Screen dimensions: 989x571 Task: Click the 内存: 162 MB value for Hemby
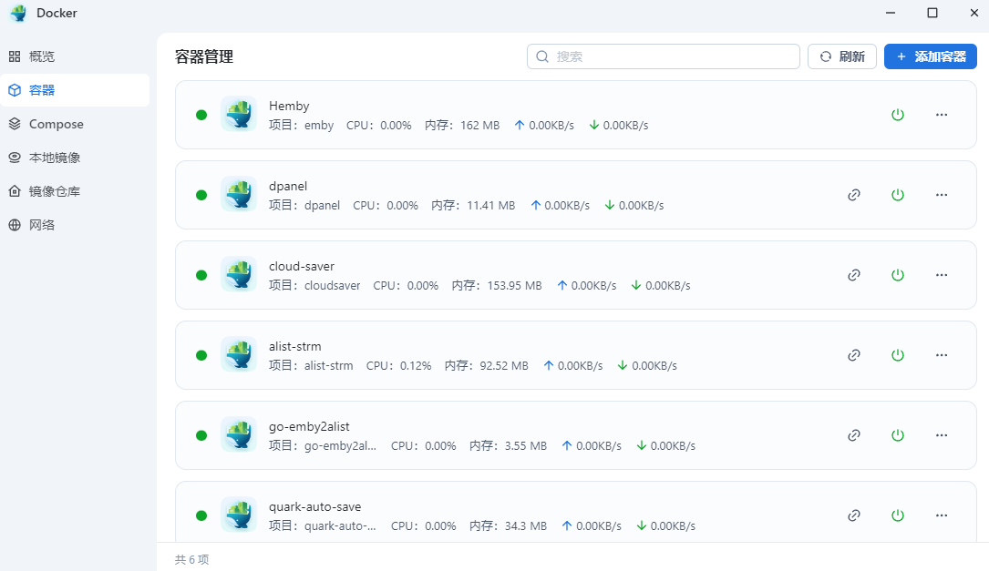pyautogui.click(x=462, y=126)
